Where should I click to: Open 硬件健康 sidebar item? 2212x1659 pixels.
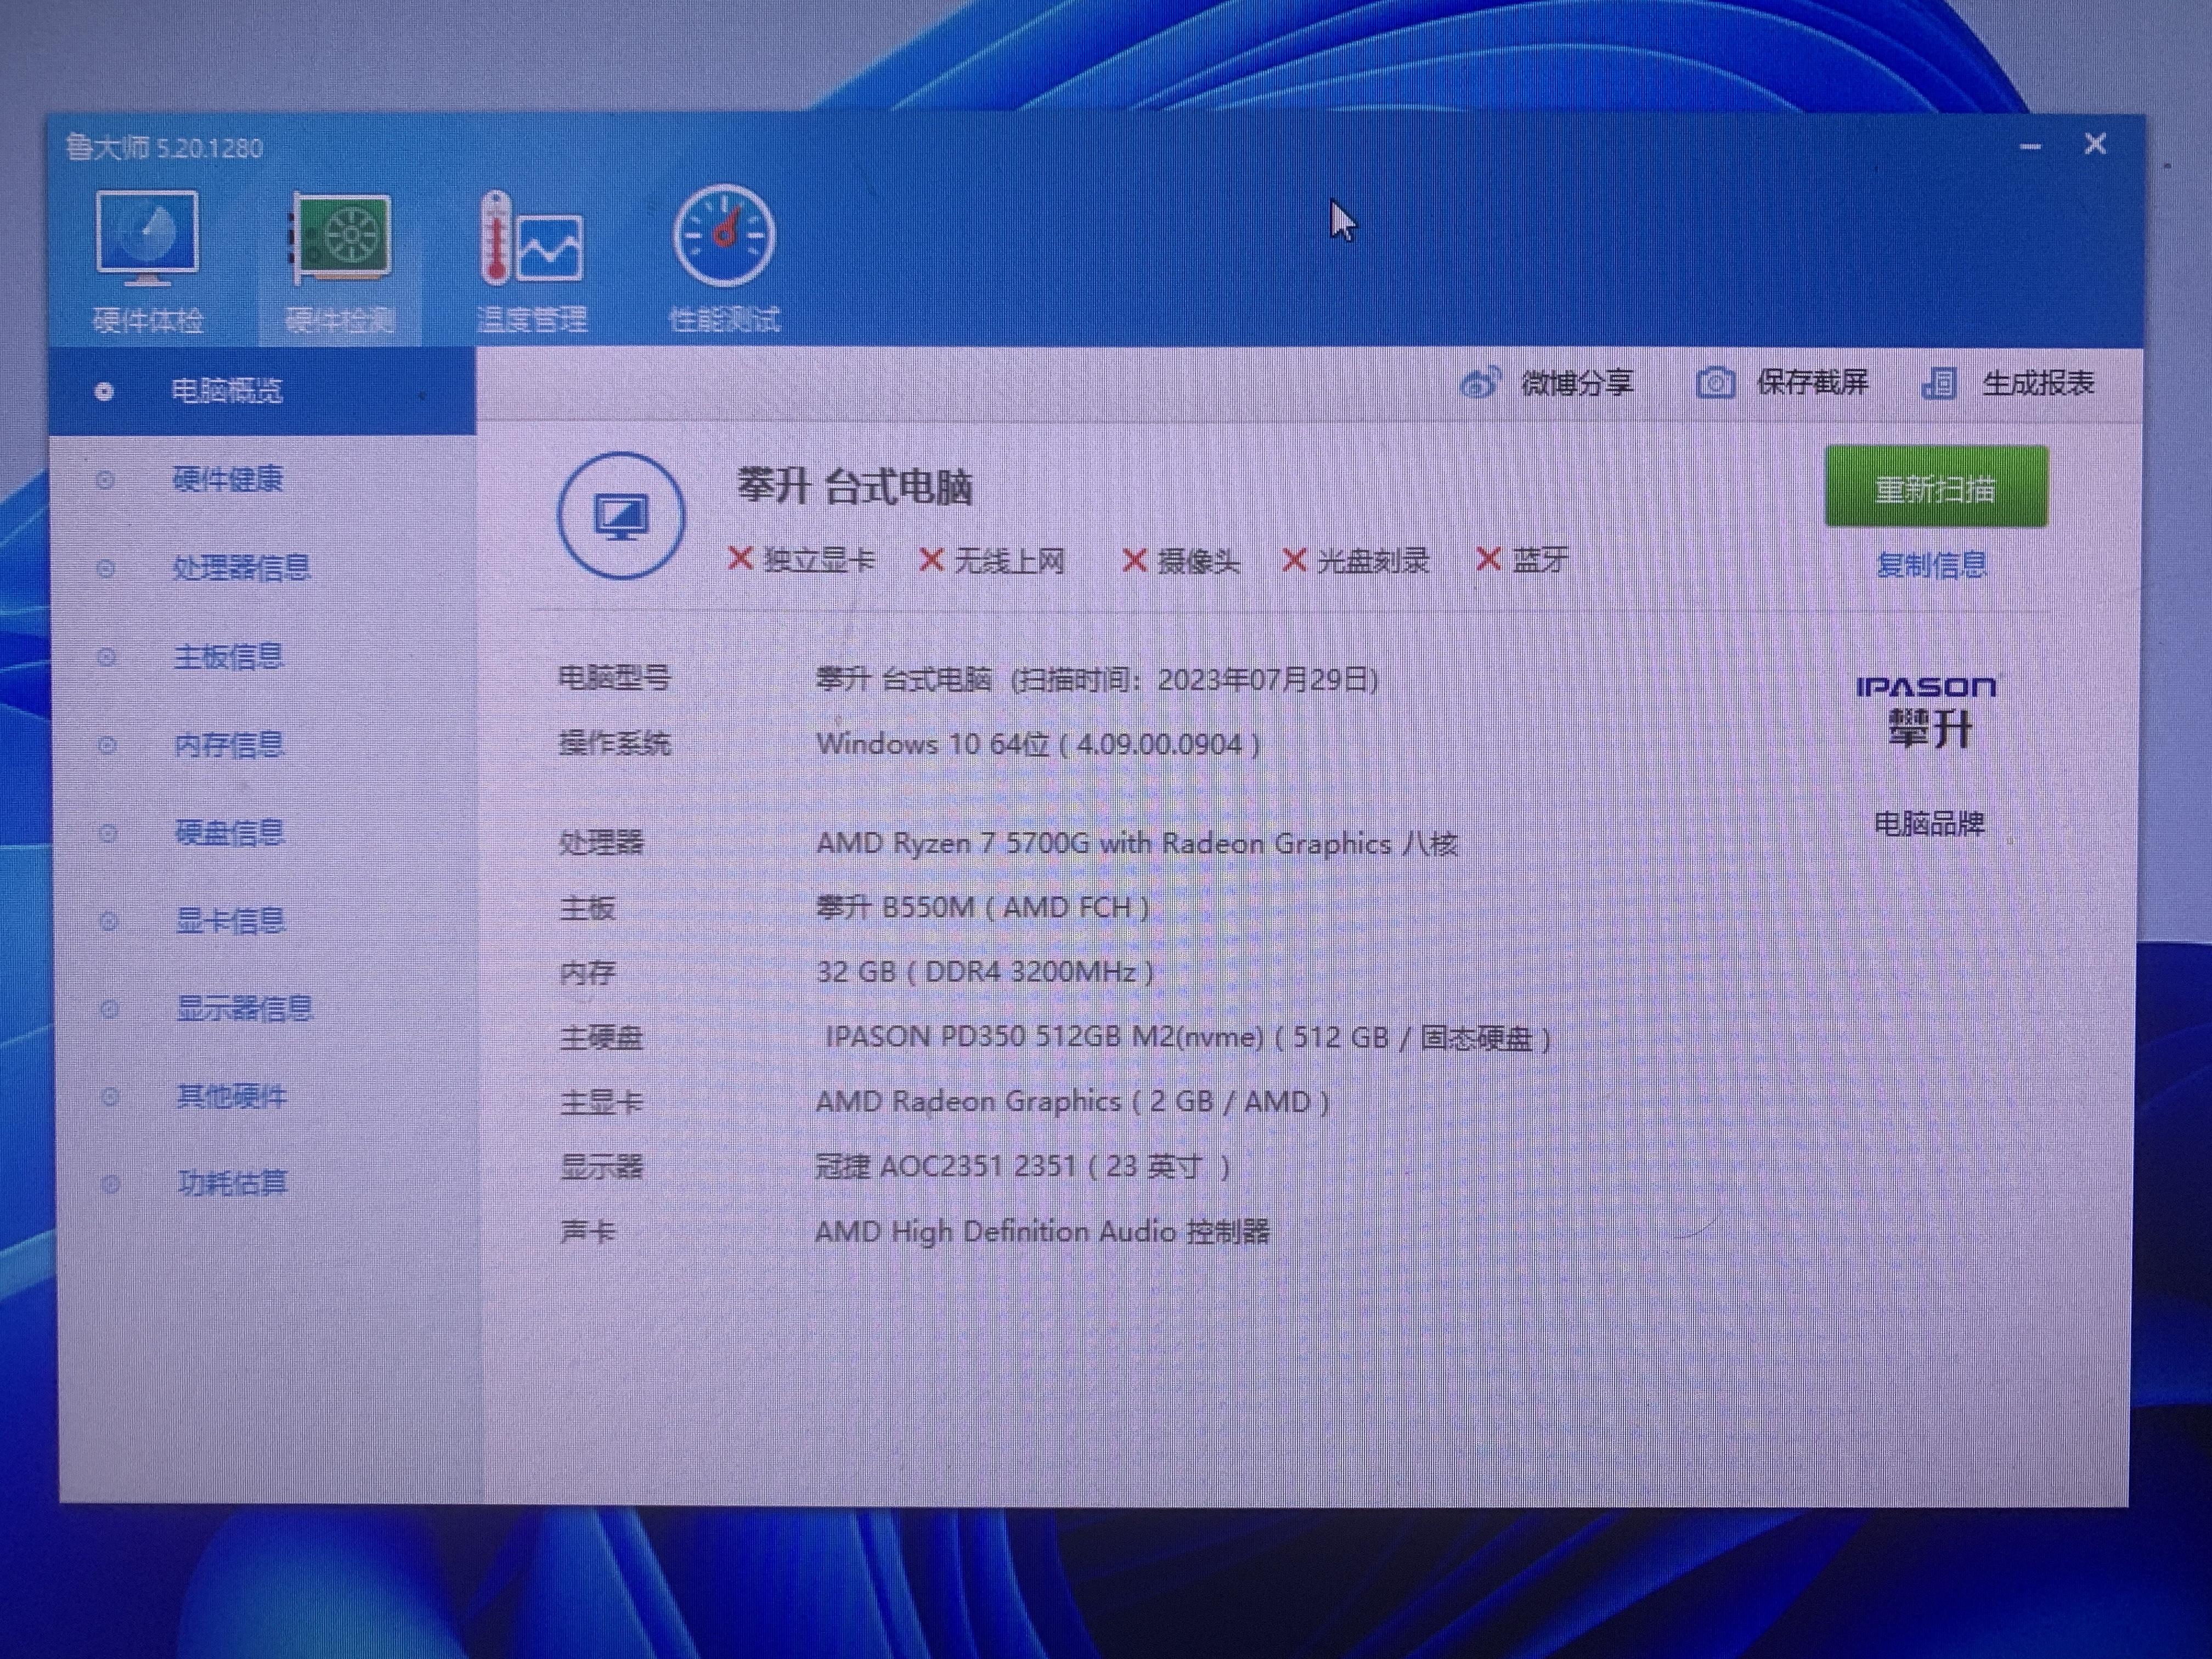coord(228,479)
